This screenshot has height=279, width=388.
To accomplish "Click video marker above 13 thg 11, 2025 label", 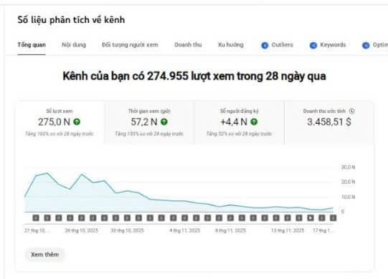I will (x=288, y=217).
